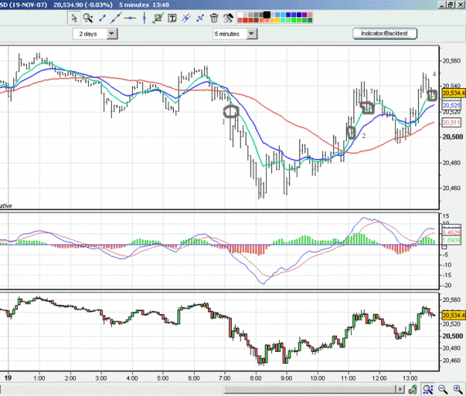Choose the extended trend line tool
Screen dimensions: 466x396
tap(116, 18)
